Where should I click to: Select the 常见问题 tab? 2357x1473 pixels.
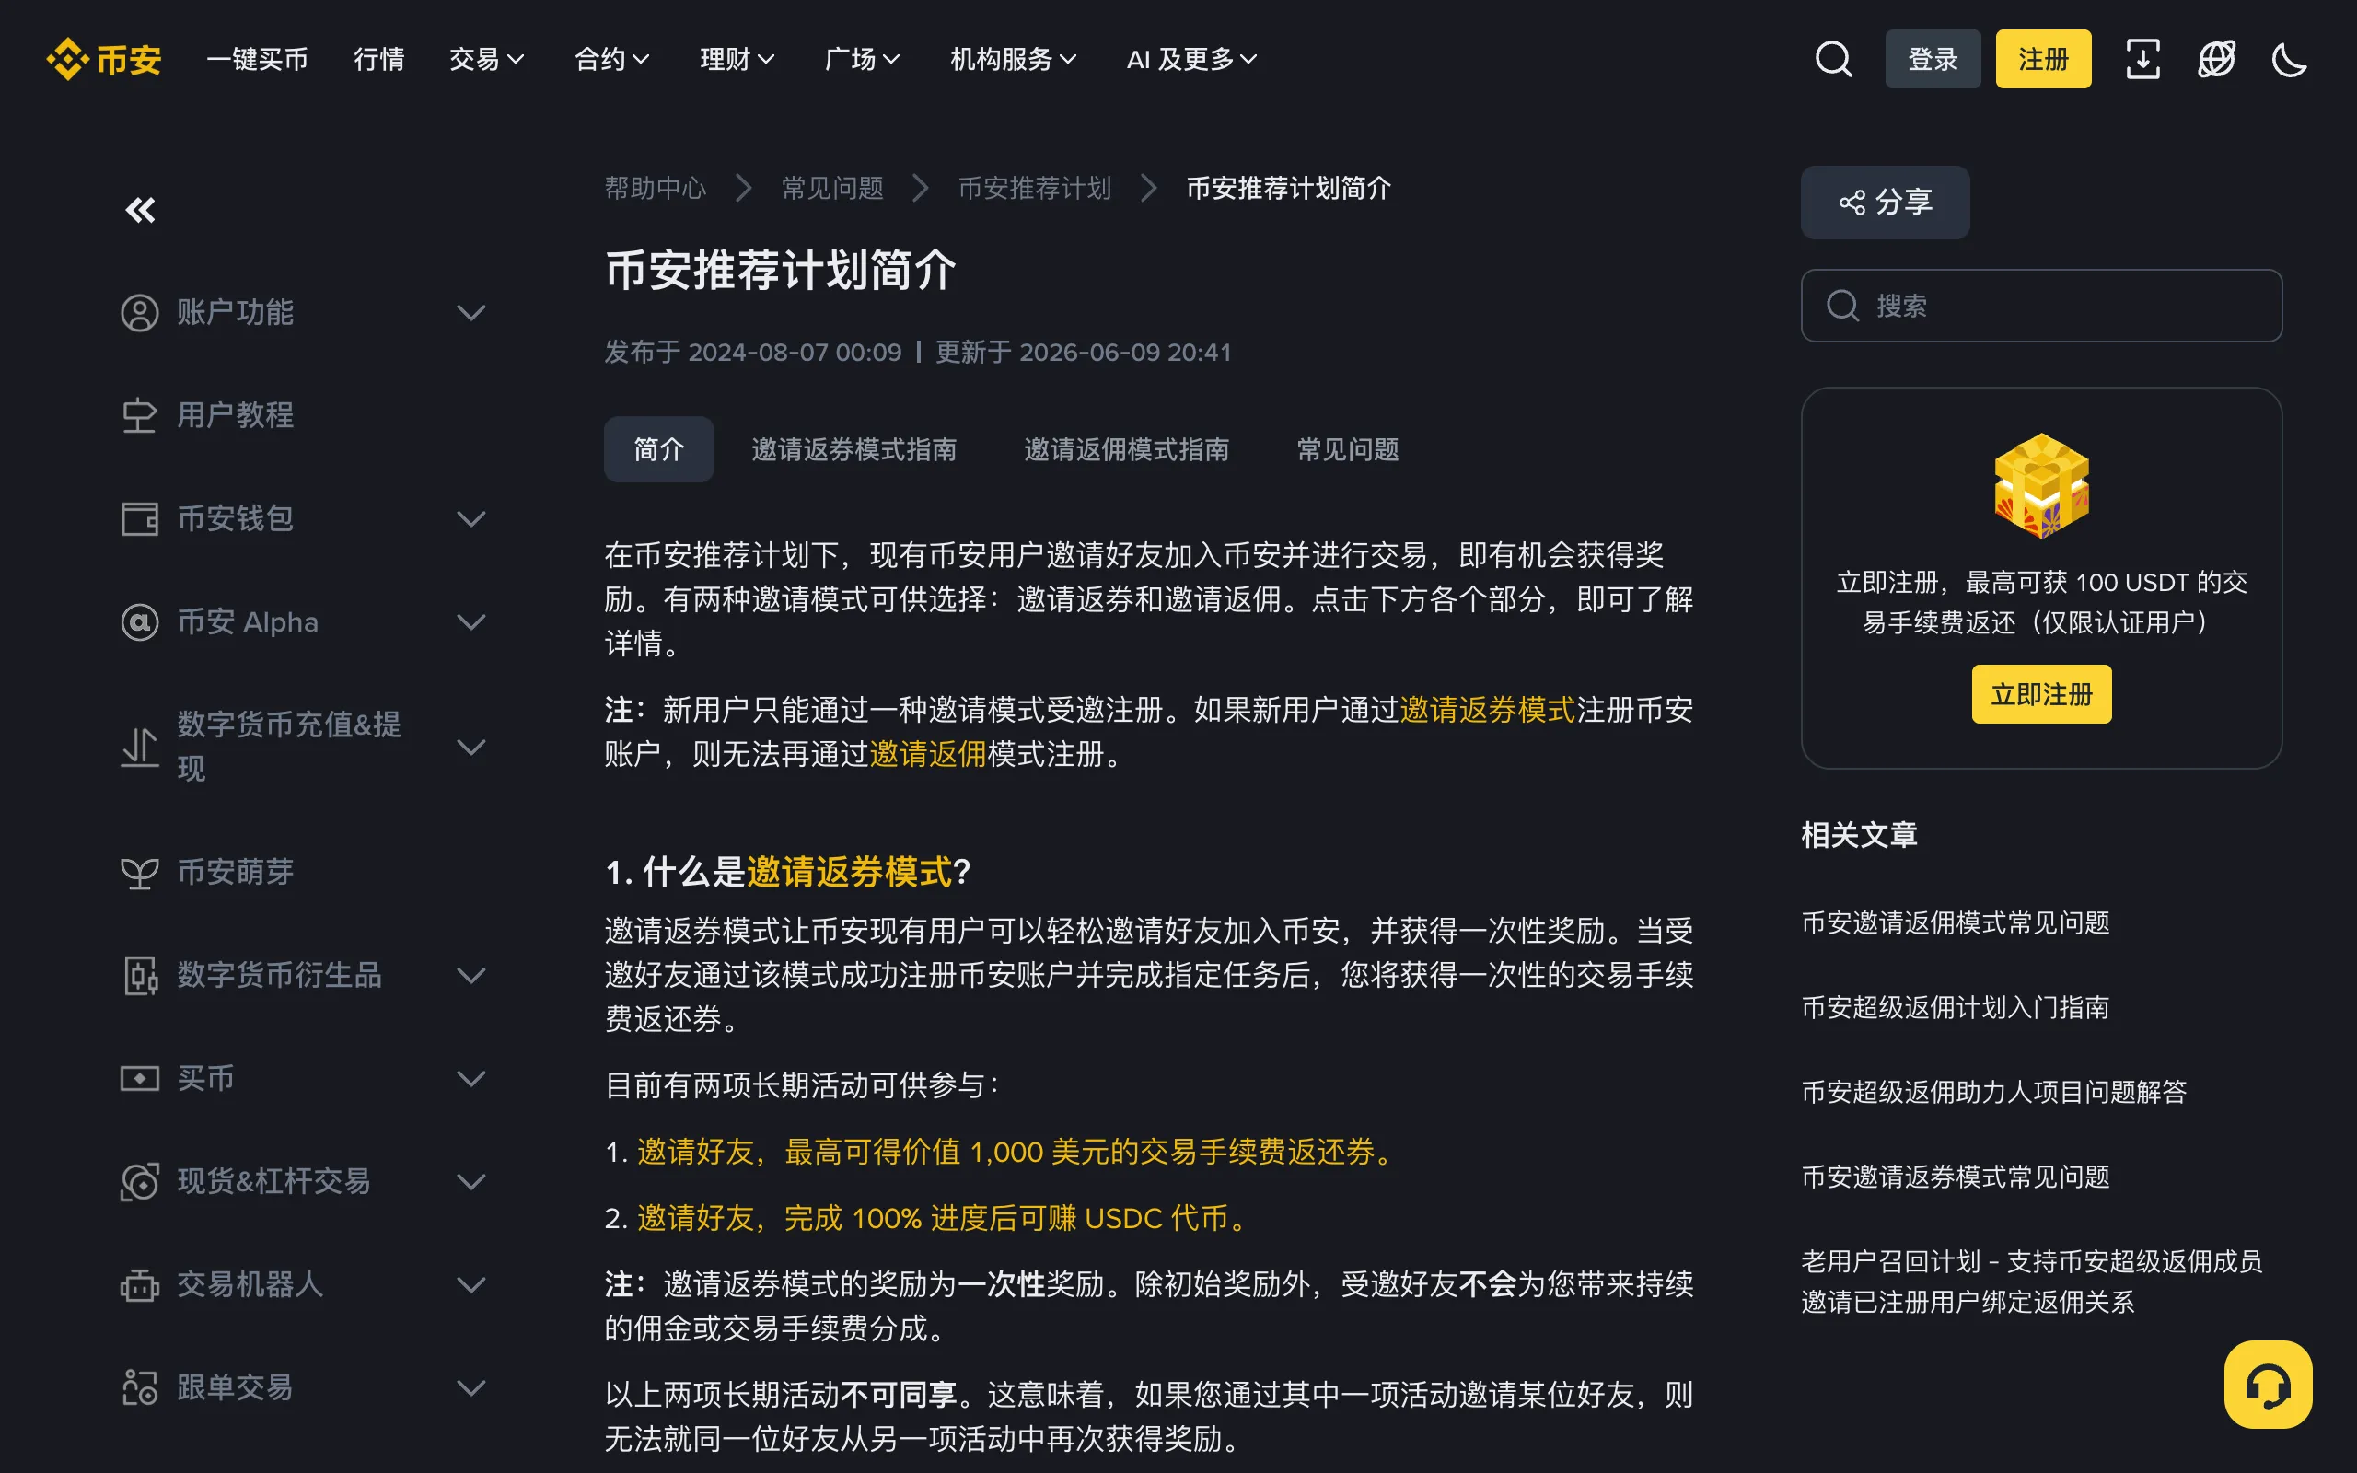pyautogui.click(x=1347, y=449)
